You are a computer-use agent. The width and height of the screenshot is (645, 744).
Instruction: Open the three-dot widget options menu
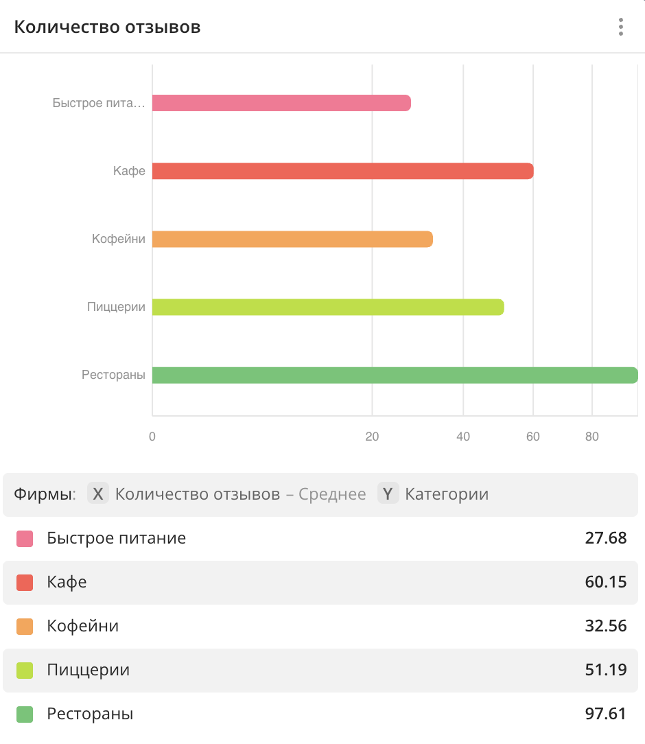click(620, 27)
